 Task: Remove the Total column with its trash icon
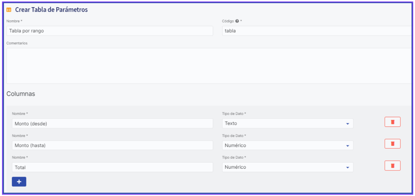392,166
